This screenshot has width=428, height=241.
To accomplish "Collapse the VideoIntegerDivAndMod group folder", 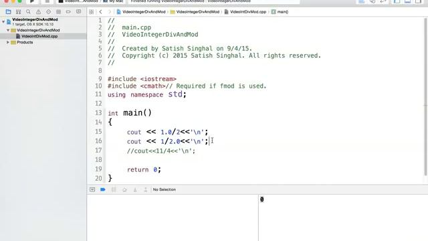I will point(8,30).
